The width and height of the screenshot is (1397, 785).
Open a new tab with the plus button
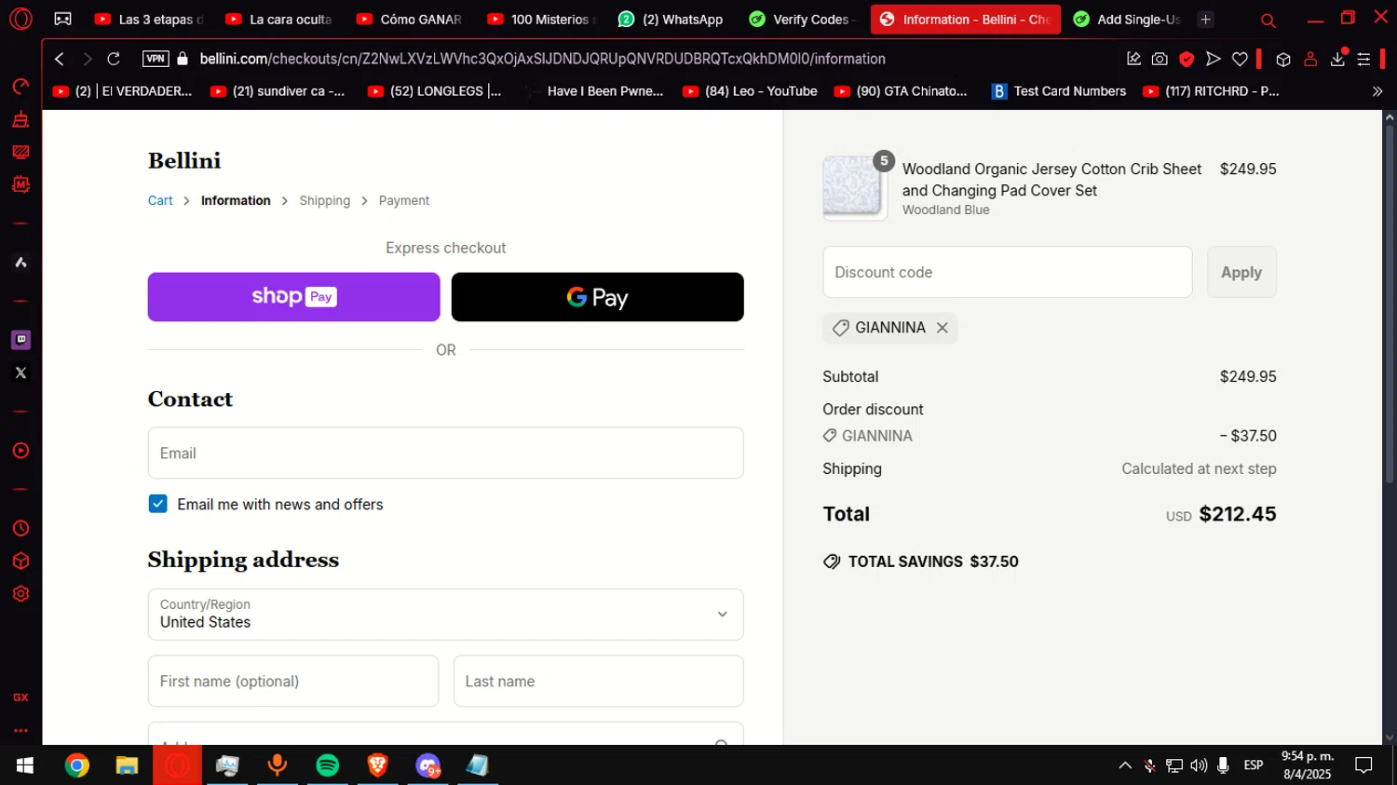[1205, 20]
